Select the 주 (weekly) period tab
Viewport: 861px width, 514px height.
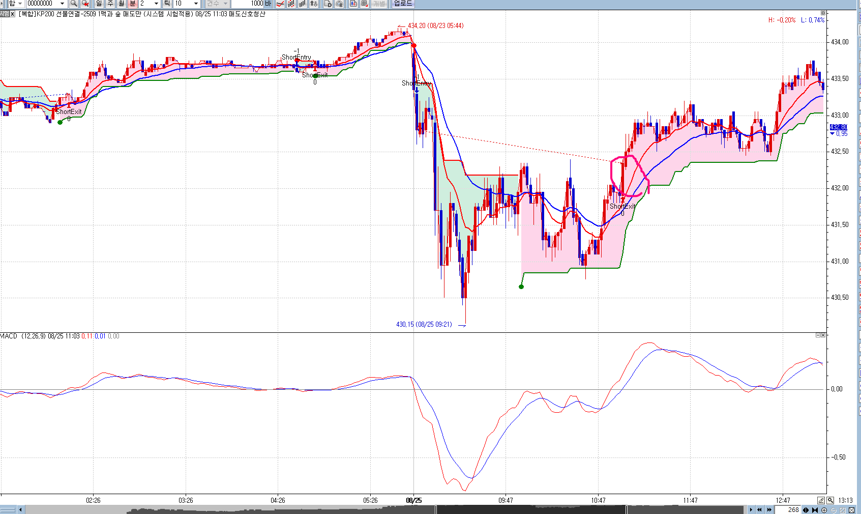point(110,4)
